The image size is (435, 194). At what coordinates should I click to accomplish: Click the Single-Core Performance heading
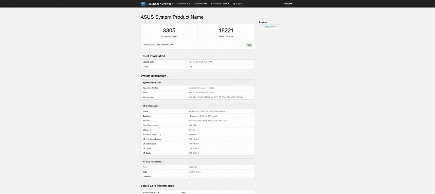(x=157, y=186)
